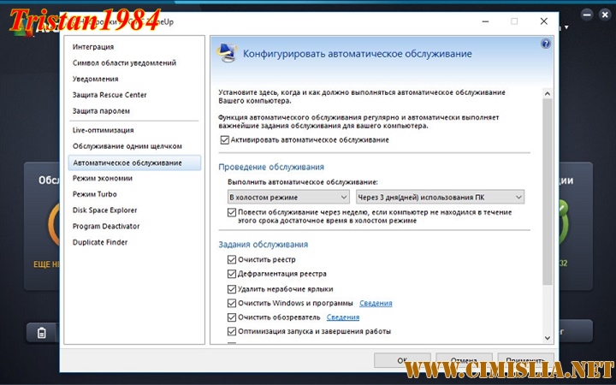This screenshot has width=616, height=385.
Task: Select 'Автоматическое обслуживание' sidebar item
Action: click(x=134, y=163)
